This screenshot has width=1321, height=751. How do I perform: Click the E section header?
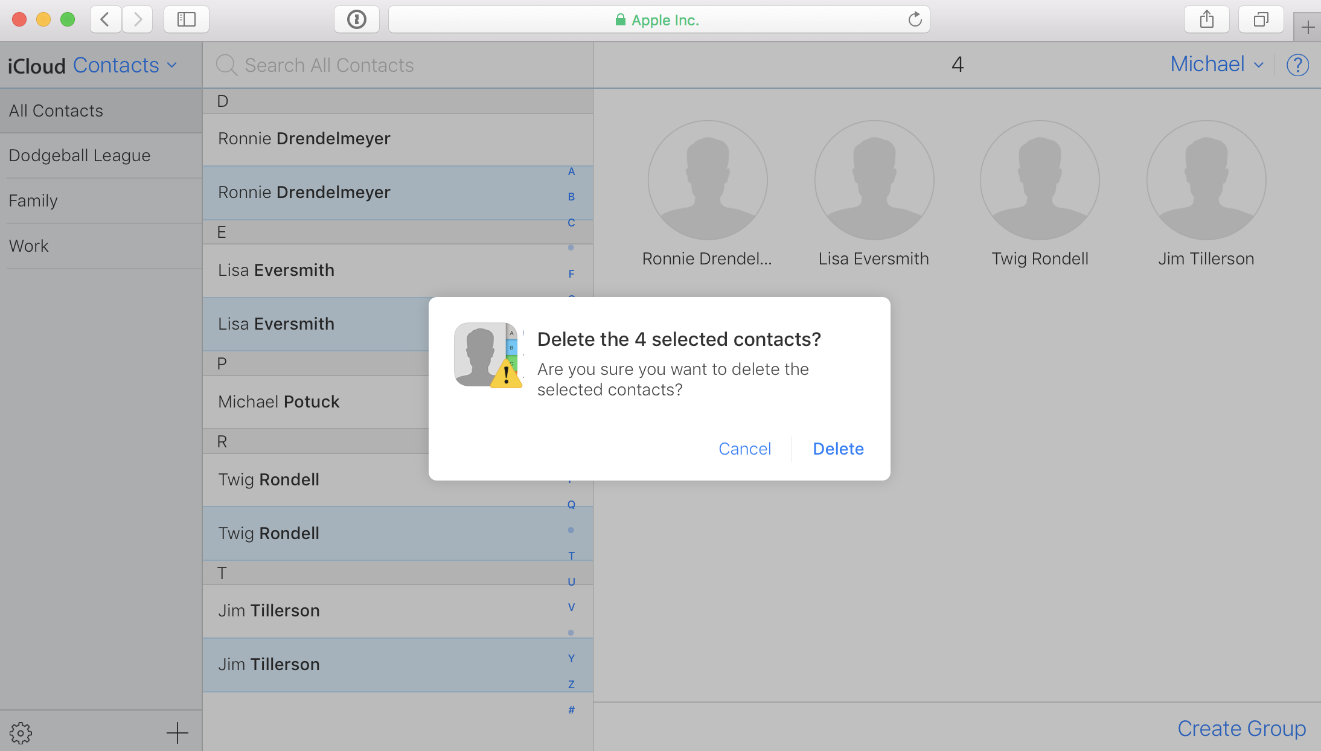point(397,232)
